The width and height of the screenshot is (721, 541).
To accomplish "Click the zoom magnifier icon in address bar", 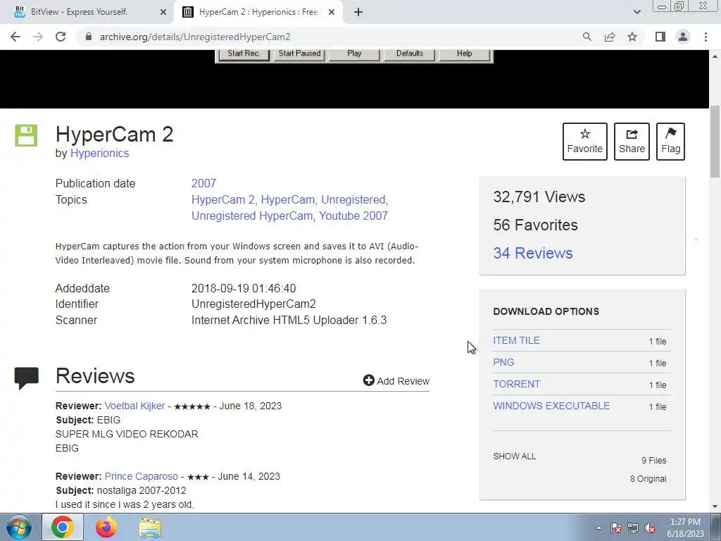I will click(587, 37).
